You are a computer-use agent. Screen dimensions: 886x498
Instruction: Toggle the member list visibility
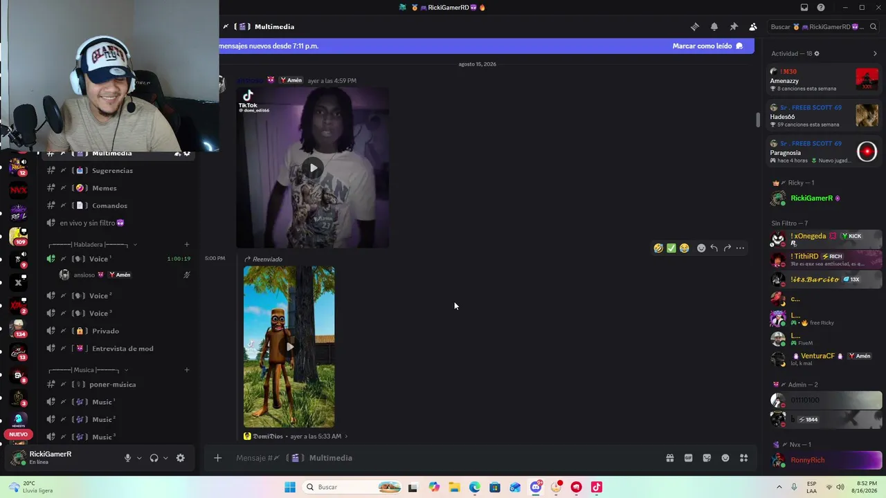tap(753, 27)
